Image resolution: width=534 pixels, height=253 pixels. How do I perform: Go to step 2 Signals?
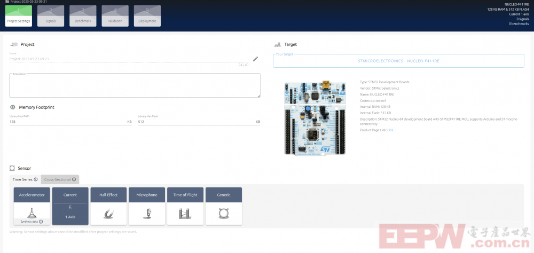coord(51,15)
